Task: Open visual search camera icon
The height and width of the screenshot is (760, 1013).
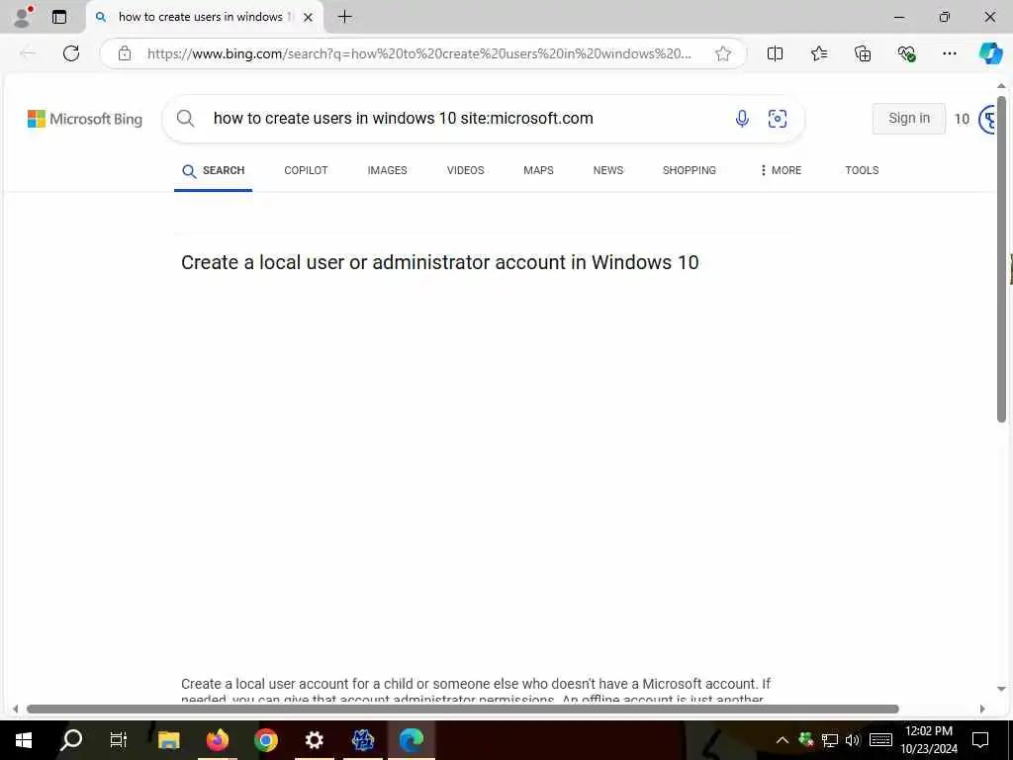Action: [x=778, y=119]
